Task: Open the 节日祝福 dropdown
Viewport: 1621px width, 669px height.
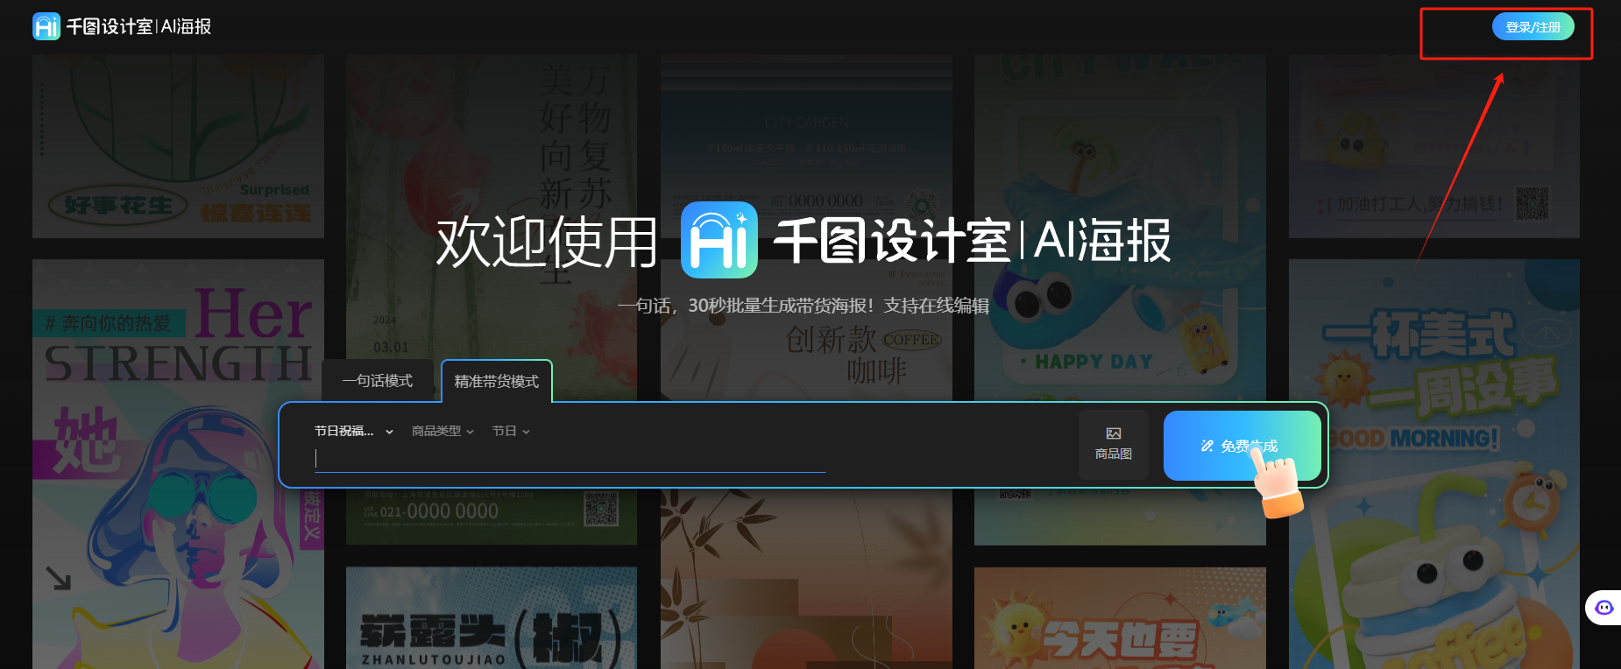Action: click(x=354, y=431)
